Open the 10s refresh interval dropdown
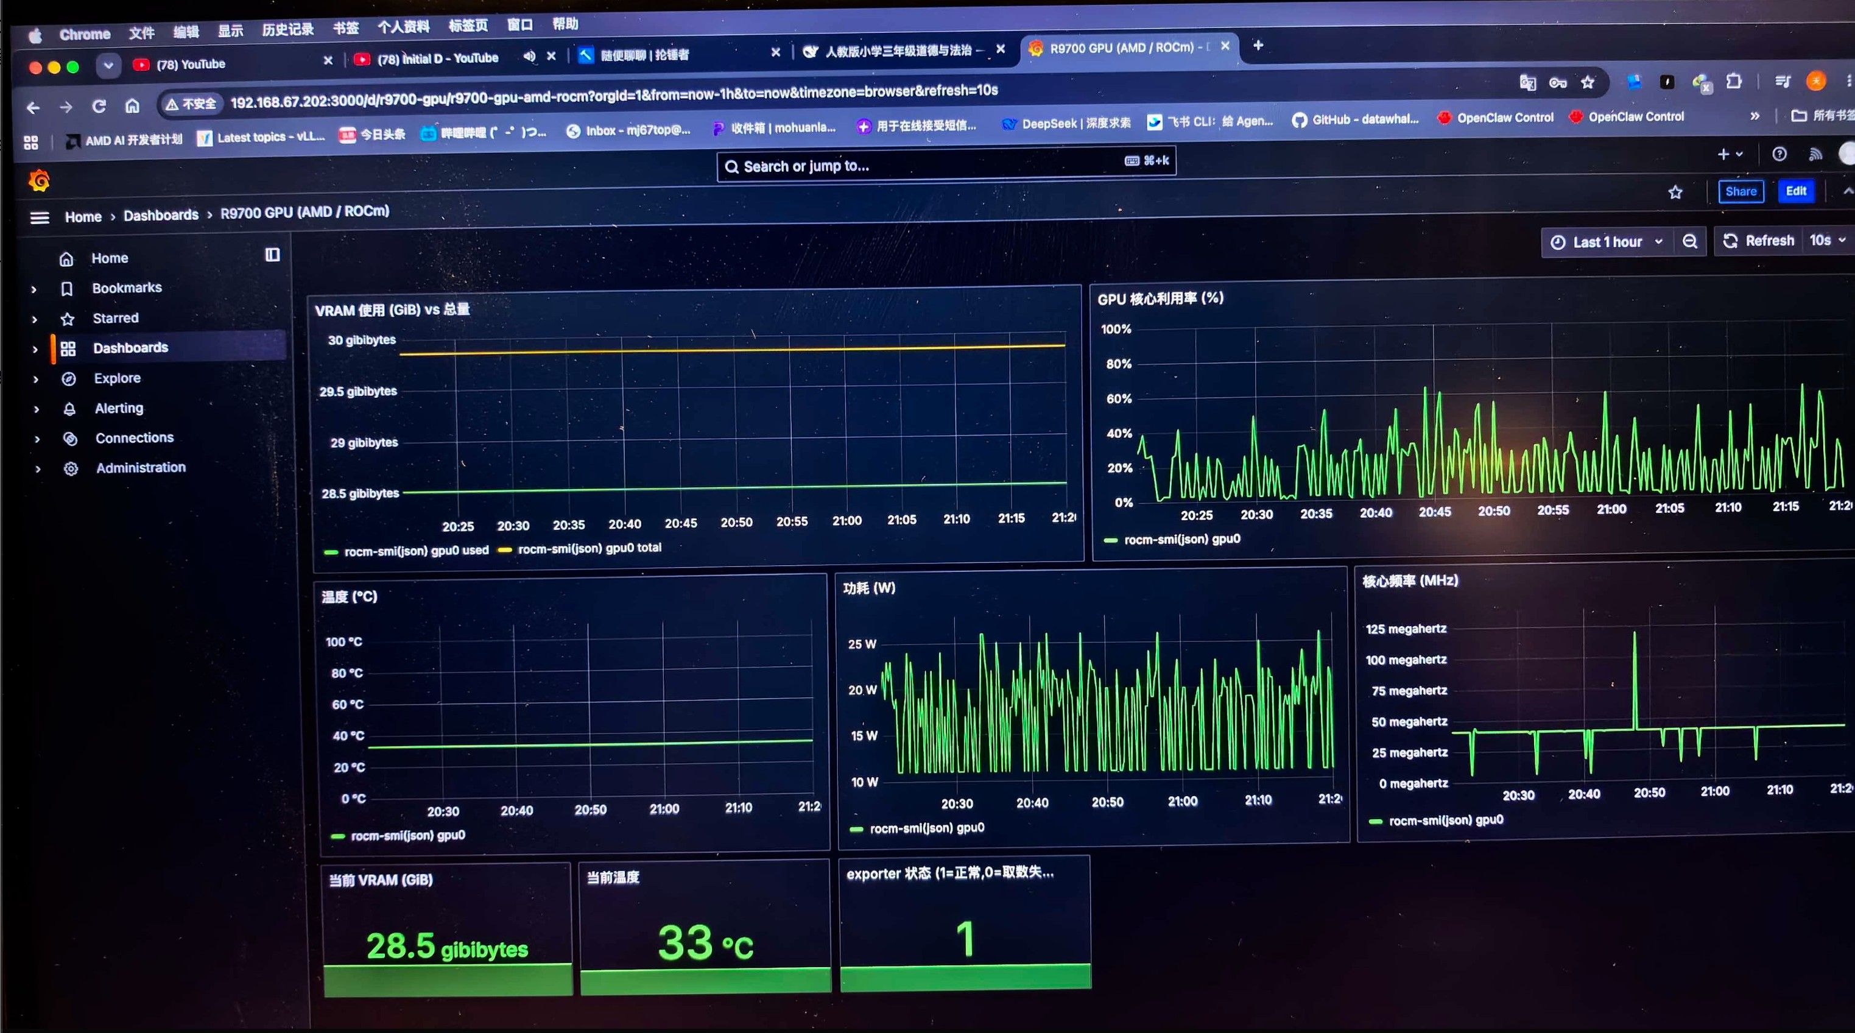 pyautogui.click(x=1827, y=240)
